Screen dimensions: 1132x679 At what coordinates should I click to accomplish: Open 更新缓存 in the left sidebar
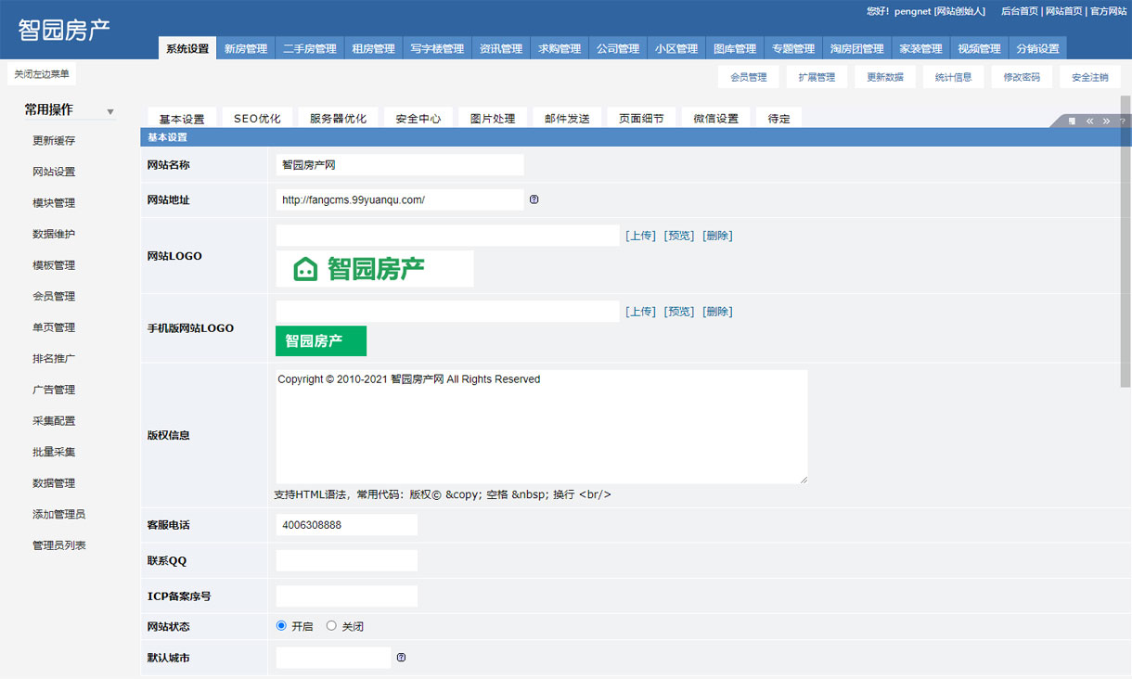click(x=54, y=141)
